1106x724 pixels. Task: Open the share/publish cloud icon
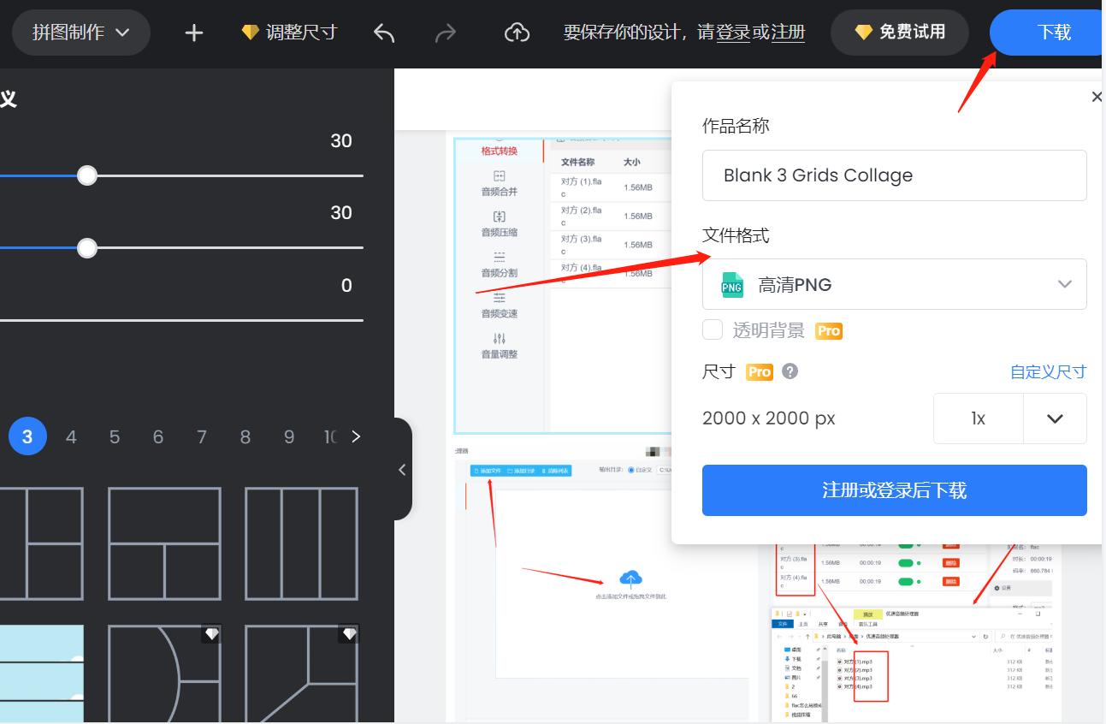(517, 33)
